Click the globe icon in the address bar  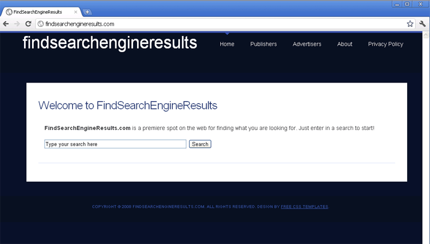[x=40, y=24]
